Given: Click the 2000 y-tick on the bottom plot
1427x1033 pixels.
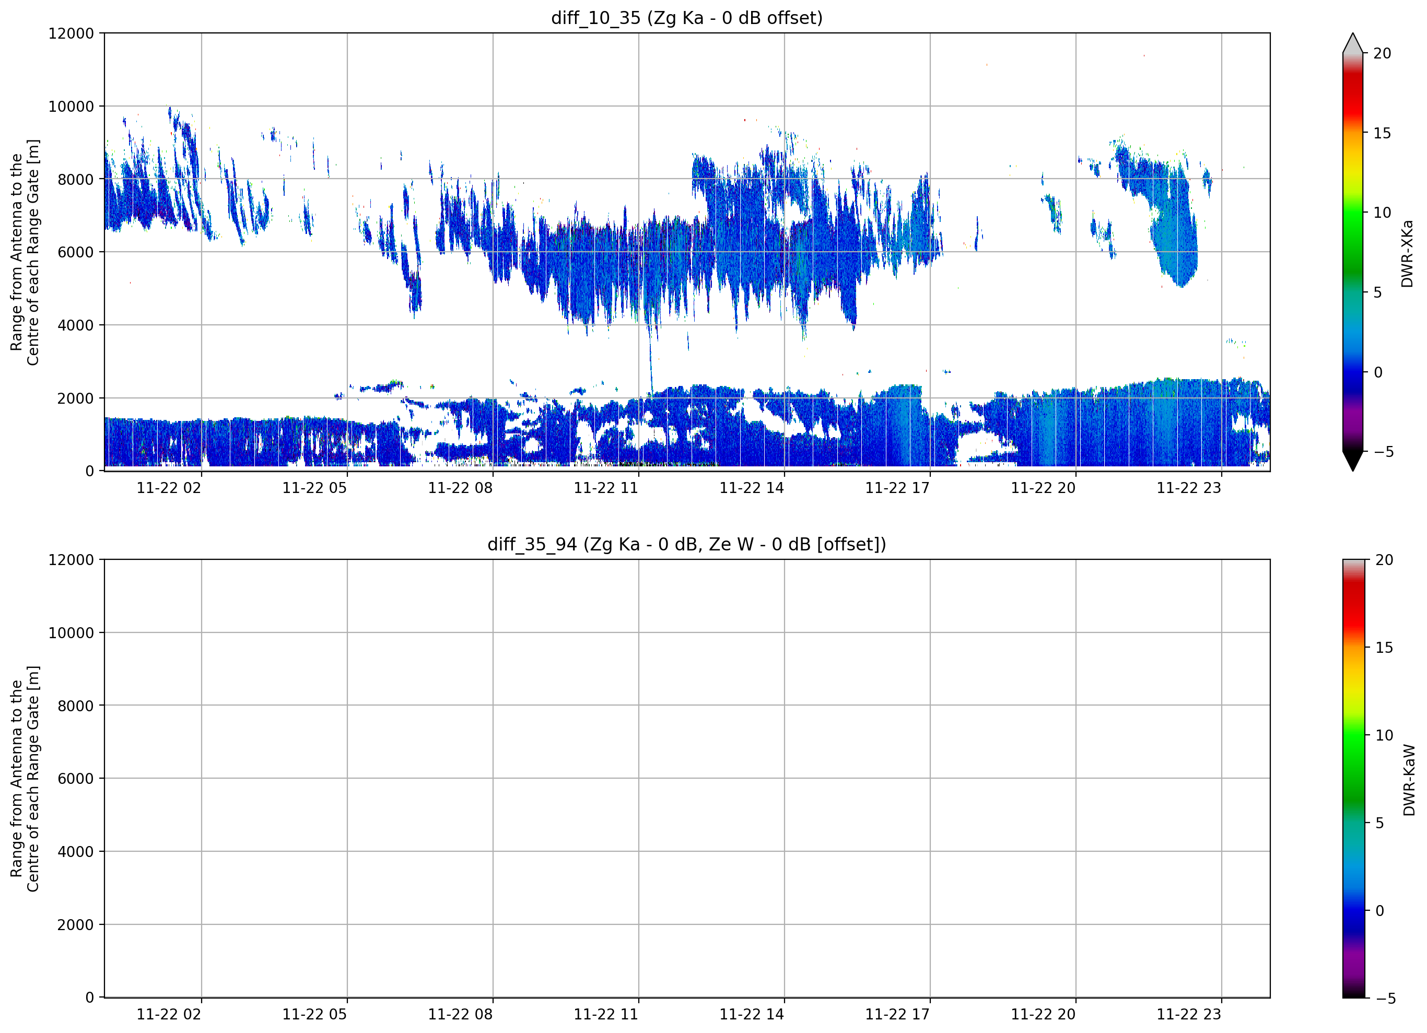Looking at the screenshot, I should [76, 925].
